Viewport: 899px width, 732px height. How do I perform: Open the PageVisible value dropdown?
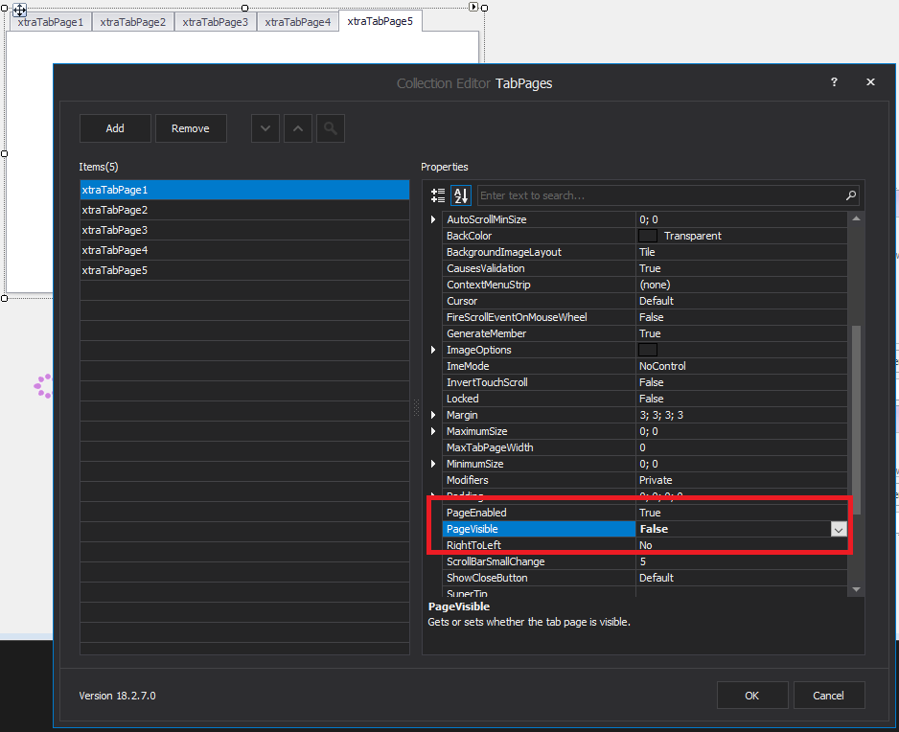coord(839,529)
